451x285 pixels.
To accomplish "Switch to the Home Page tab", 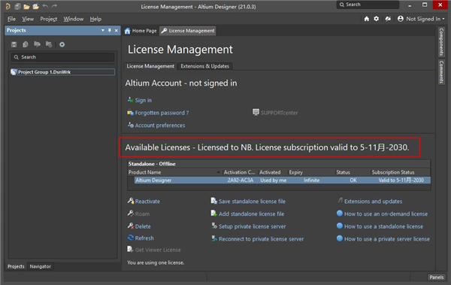I will coord(141,31).
